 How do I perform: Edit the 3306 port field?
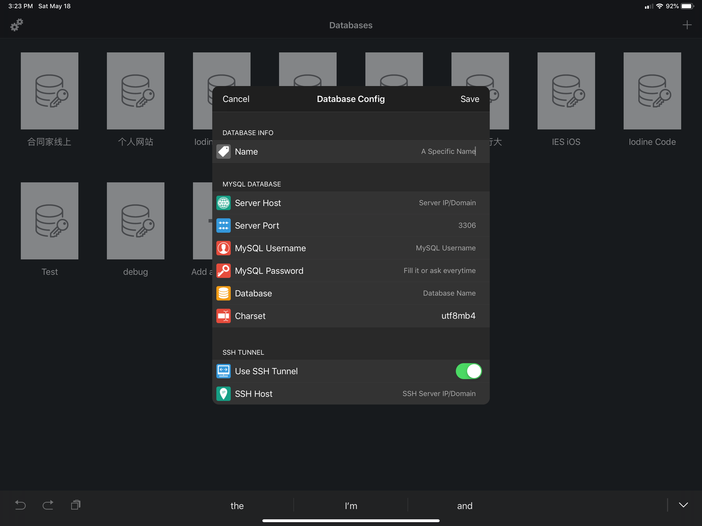467,225
